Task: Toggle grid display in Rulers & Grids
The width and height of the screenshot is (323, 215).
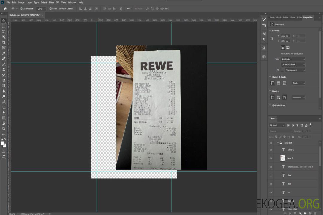Action: (278, 83)
